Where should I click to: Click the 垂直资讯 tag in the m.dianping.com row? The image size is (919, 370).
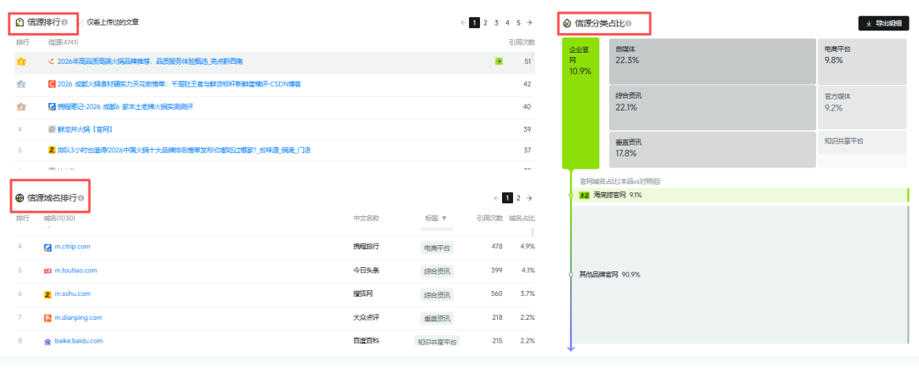pos(437,318)
